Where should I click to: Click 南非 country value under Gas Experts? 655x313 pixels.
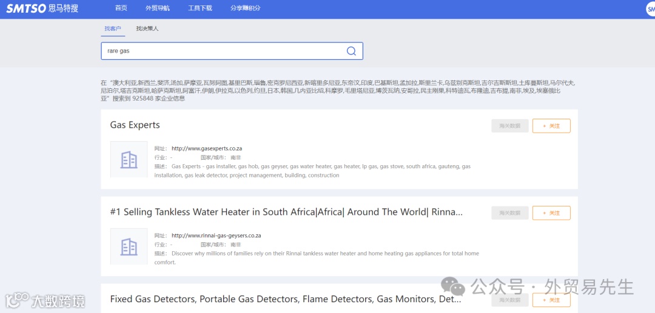point(235,158)
